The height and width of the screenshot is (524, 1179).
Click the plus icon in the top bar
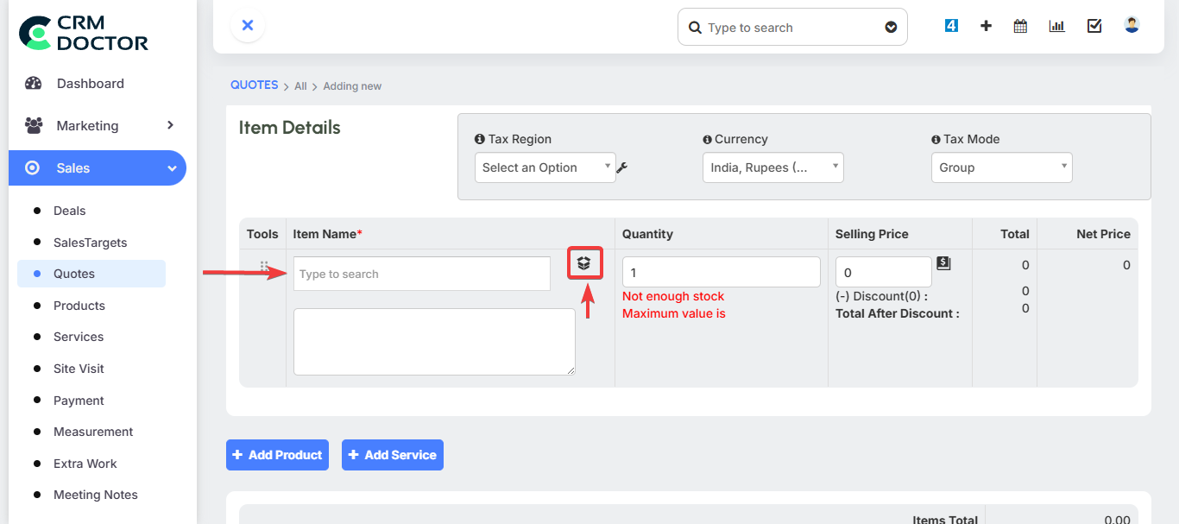coord(986,26)
